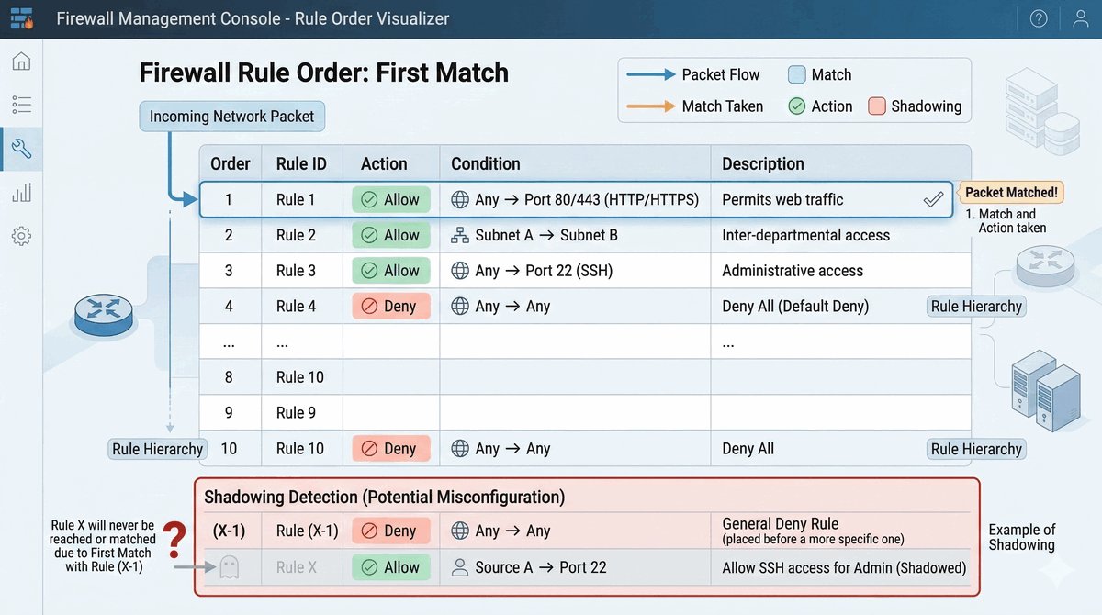The height and width of the screenshot is (615, 1102).
Task: Open the user profile icon
Action: [x=1080, y=18]
